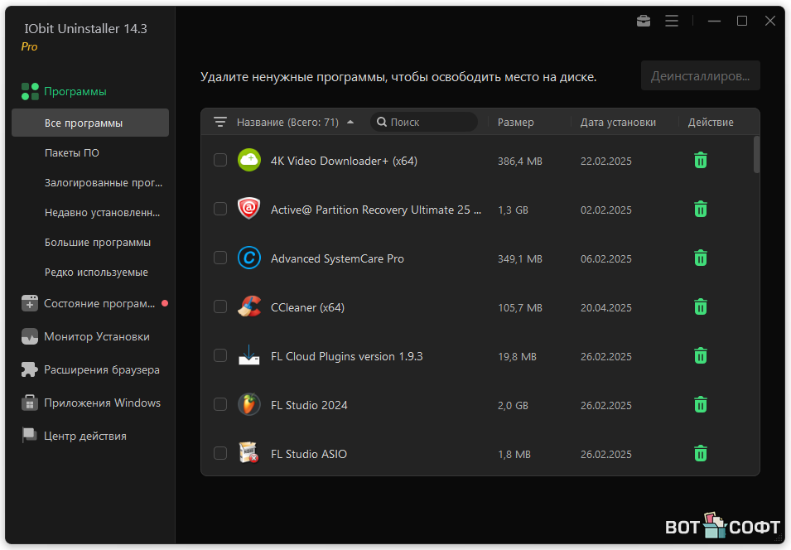Click the Software Health sidebar icon
This screenshot has width=791, height=550.
click(30, 303)
